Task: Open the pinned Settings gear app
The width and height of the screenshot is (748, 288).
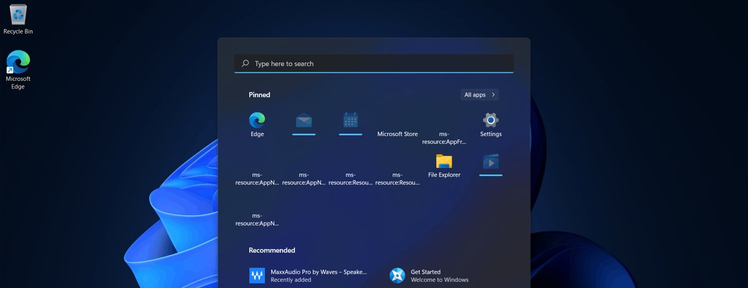Action: point(491,124)
